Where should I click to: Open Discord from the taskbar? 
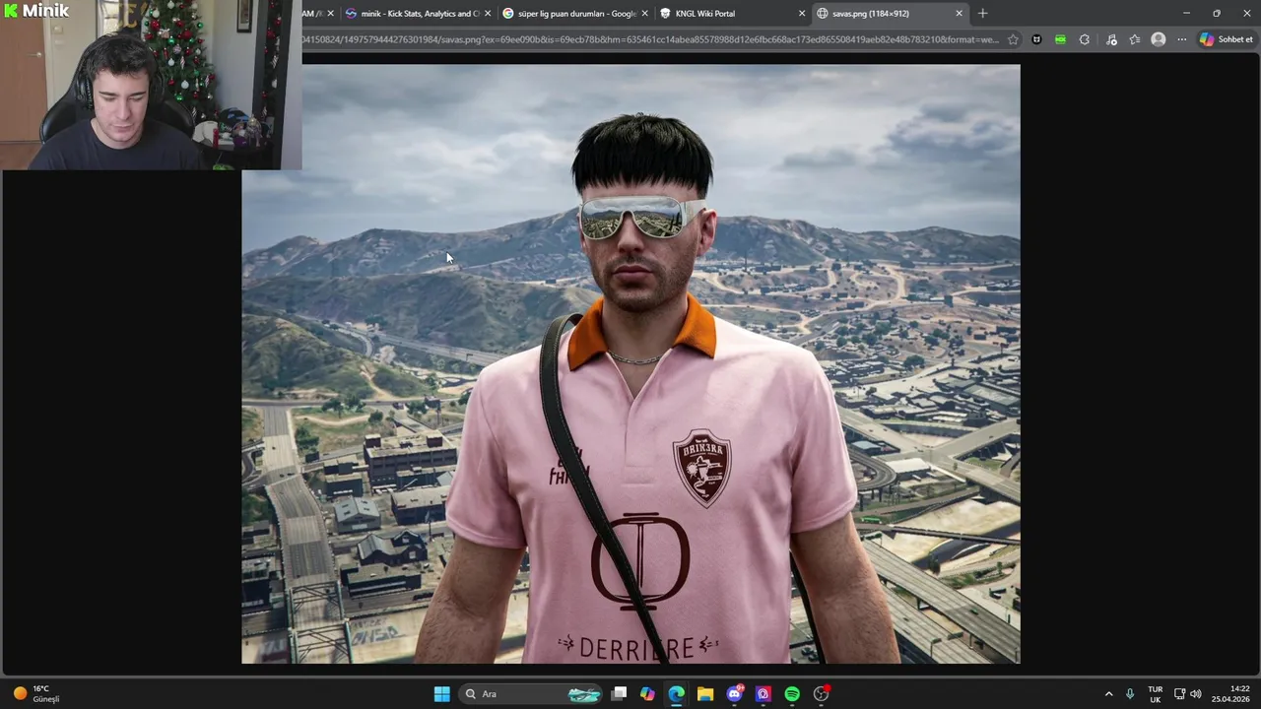(734, 694)
